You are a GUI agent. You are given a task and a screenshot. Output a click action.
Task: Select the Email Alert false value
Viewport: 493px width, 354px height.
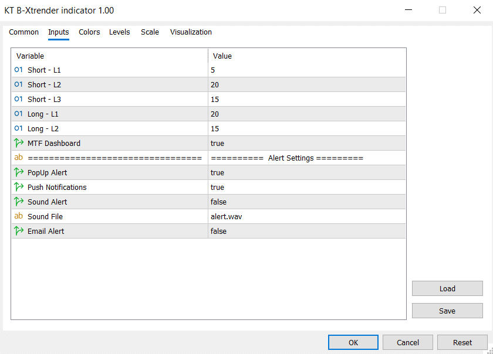(306, 232)
